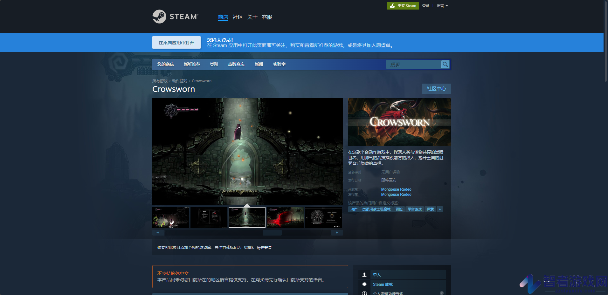Click the Steam logo in the header
608x295 pixels.
point(175,17)
